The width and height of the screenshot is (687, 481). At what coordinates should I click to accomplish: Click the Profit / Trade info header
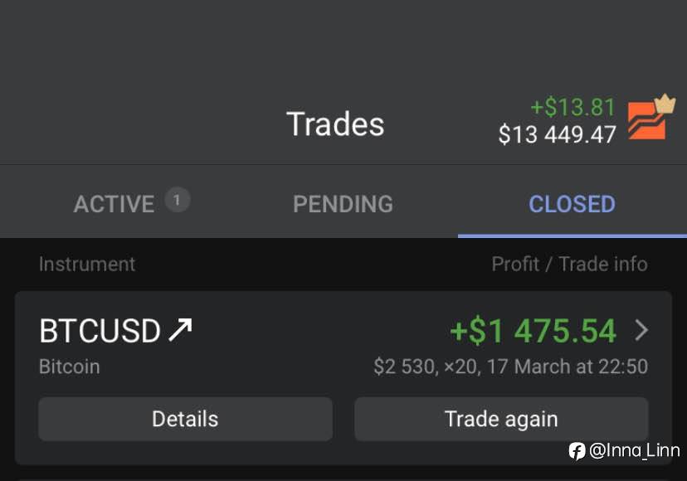pos(569,265)
